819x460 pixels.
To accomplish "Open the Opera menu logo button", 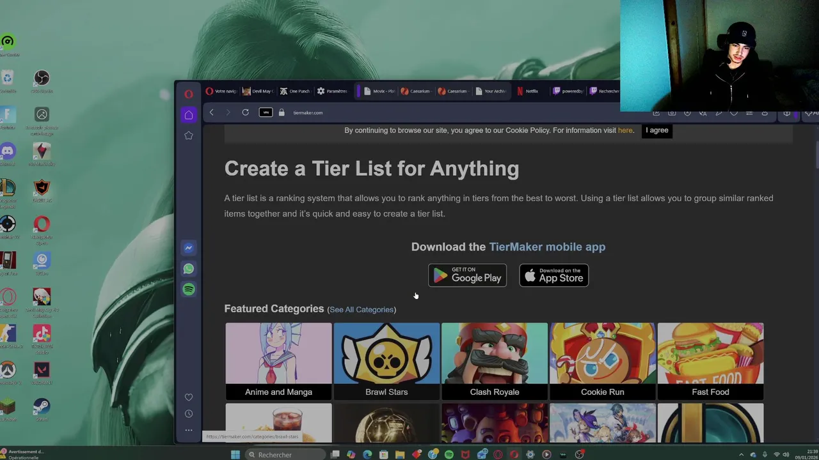I will click(188, 94).
